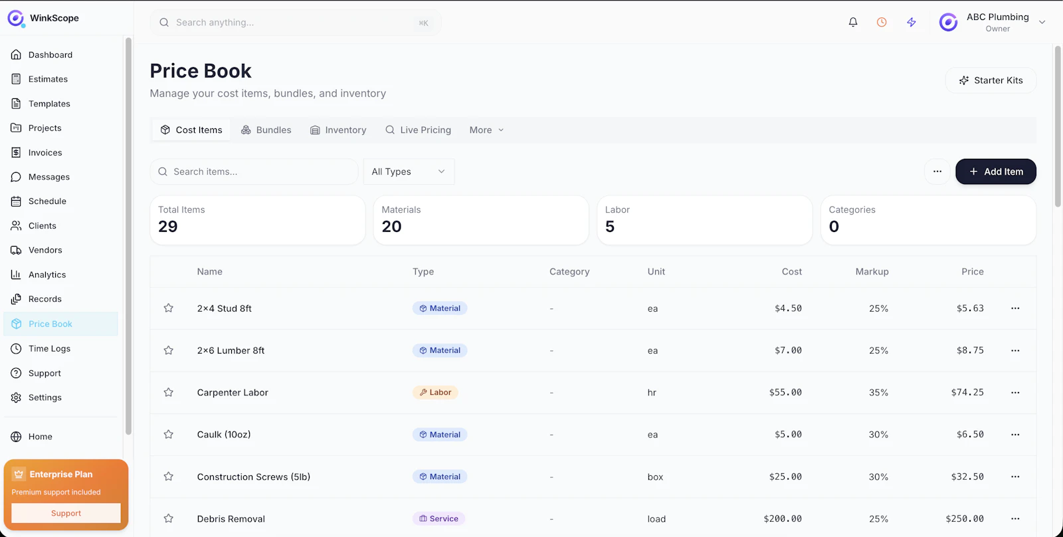Toggle the star for Caulk (10oz)

169,435
